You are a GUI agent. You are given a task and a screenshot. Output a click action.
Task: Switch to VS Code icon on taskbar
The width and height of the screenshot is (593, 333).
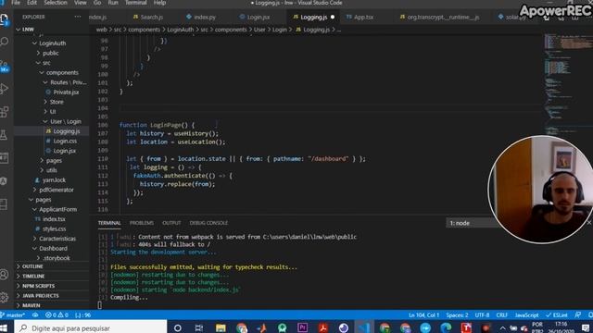click(x=364, y=327)
